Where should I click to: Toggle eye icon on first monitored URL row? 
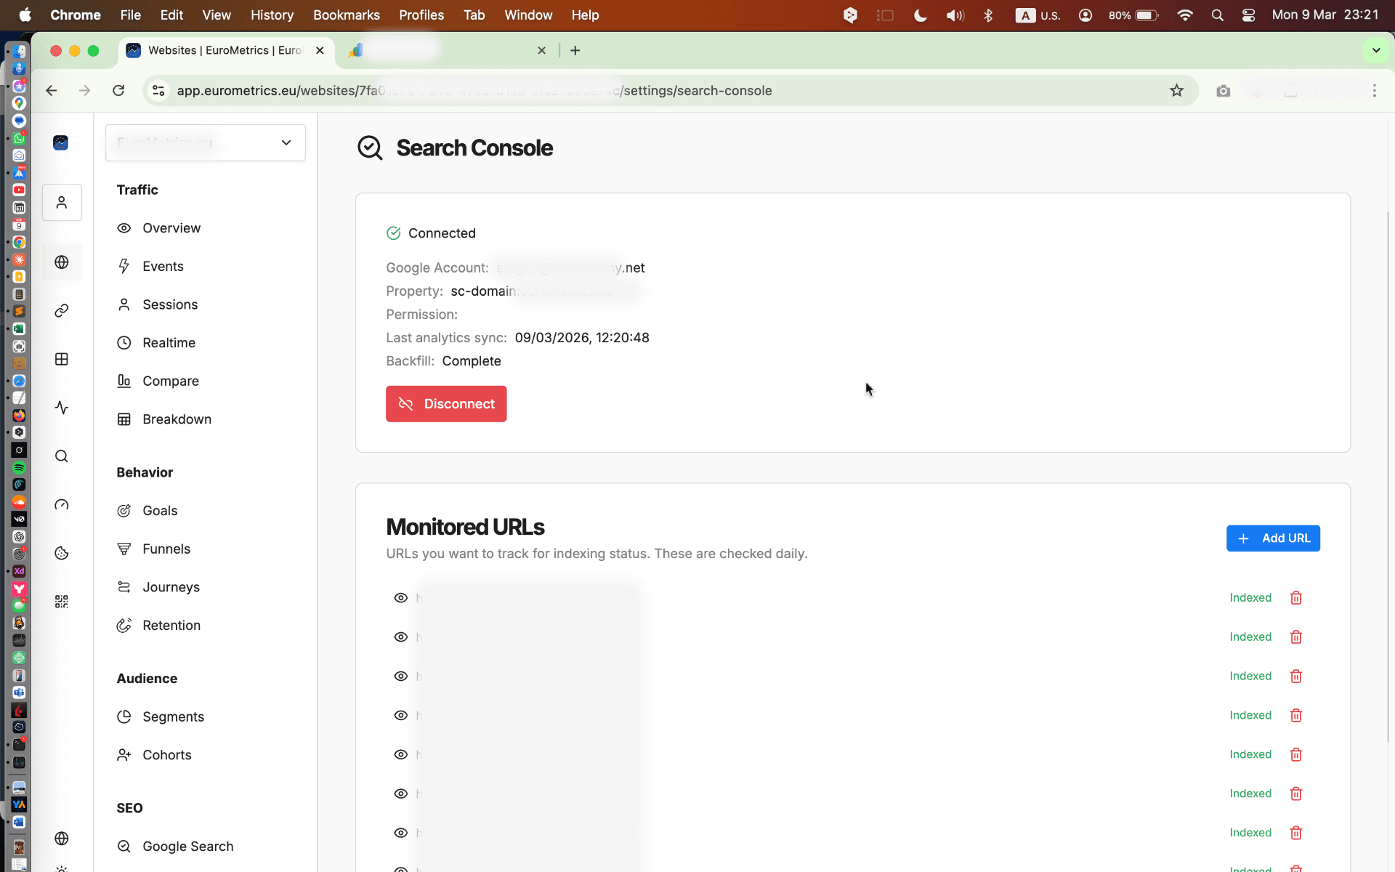click(x=401, y=598)
